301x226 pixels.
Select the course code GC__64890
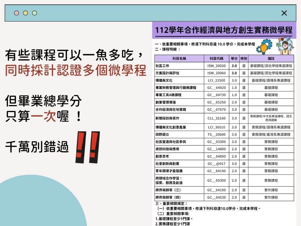coord(216,157)
